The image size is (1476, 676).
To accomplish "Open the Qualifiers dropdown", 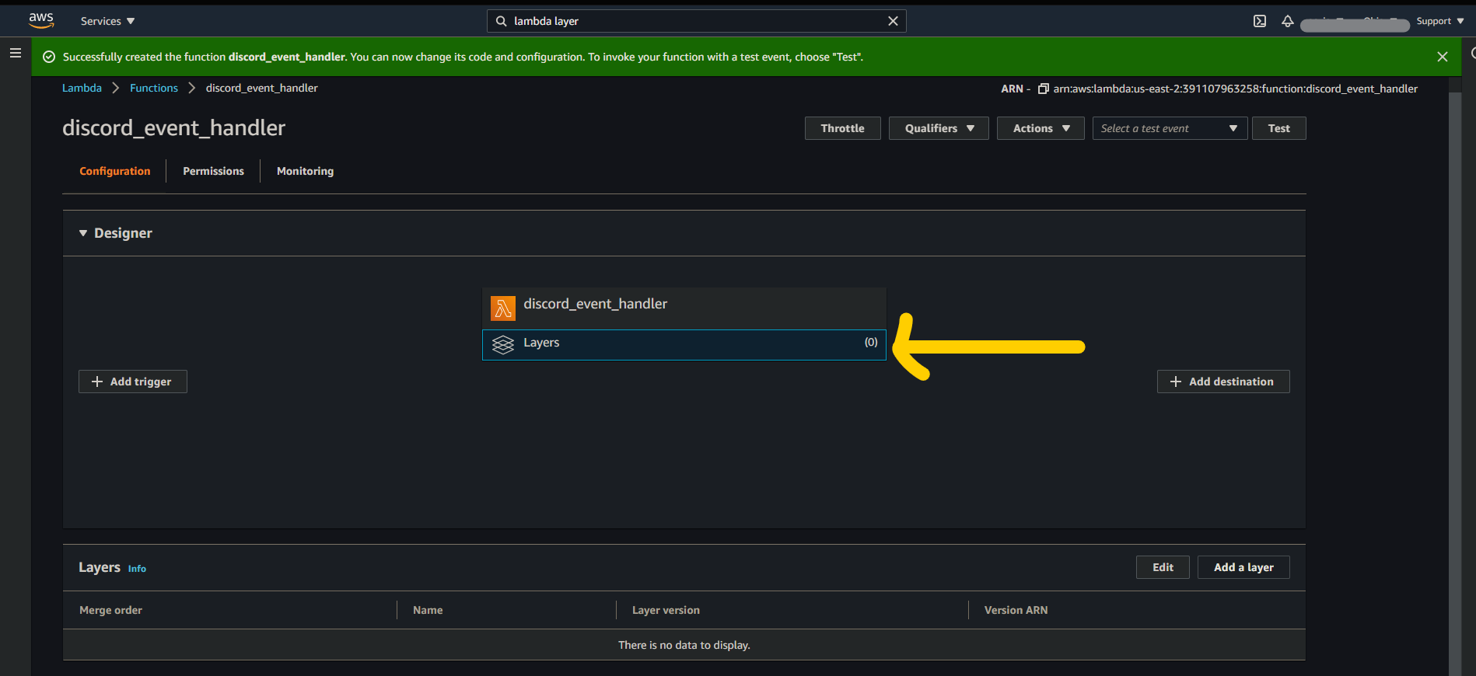I will coord(939,128).
